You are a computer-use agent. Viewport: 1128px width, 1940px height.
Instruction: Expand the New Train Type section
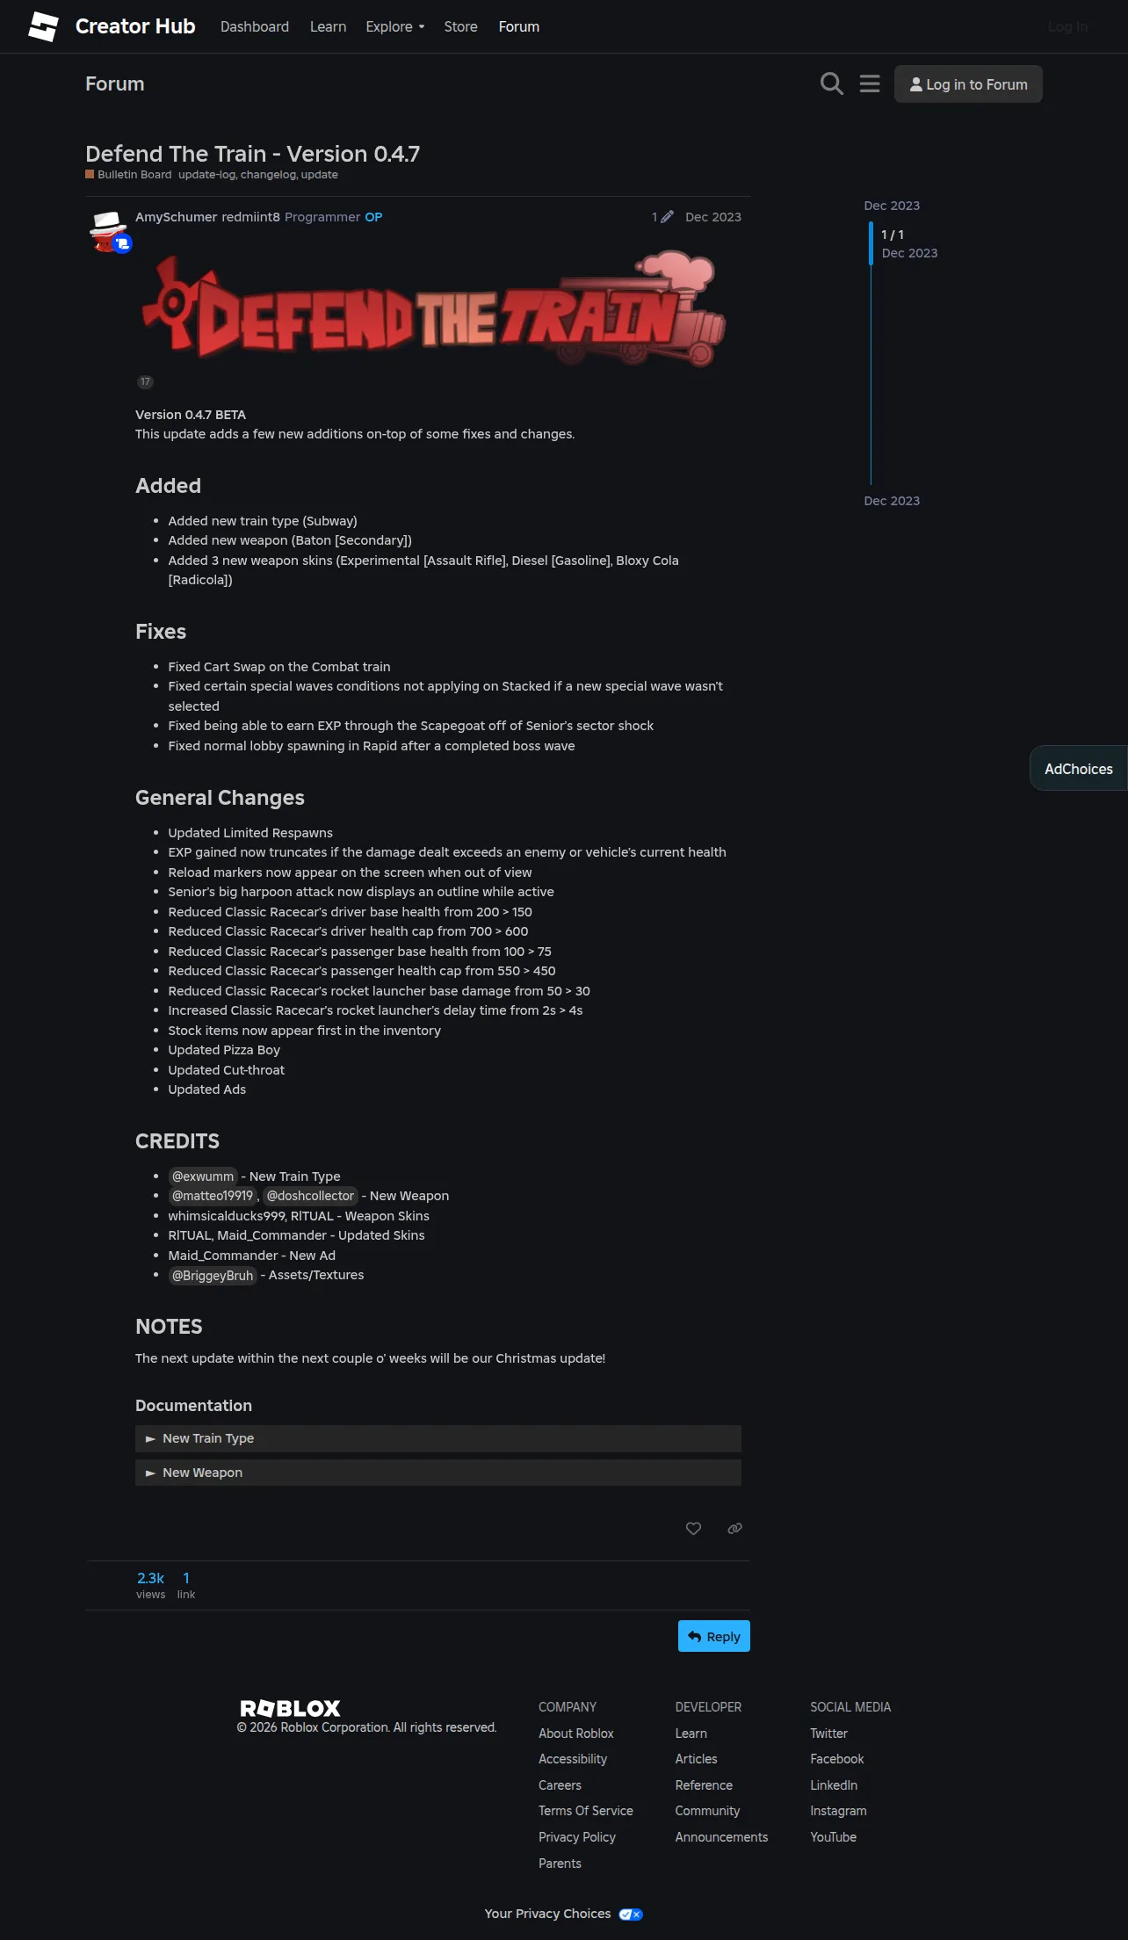pyautogui.click(x=438, y=1438)
